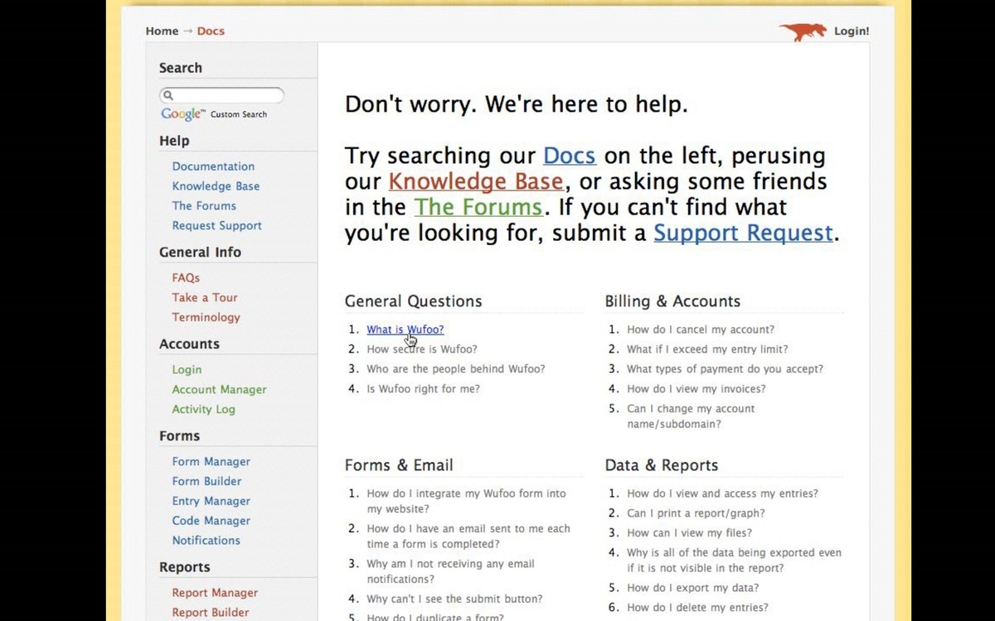The width and height of the screenshot is (995, 621).
Task: Open Is Wufoo right for me? question
Action: tap(423, 389)
